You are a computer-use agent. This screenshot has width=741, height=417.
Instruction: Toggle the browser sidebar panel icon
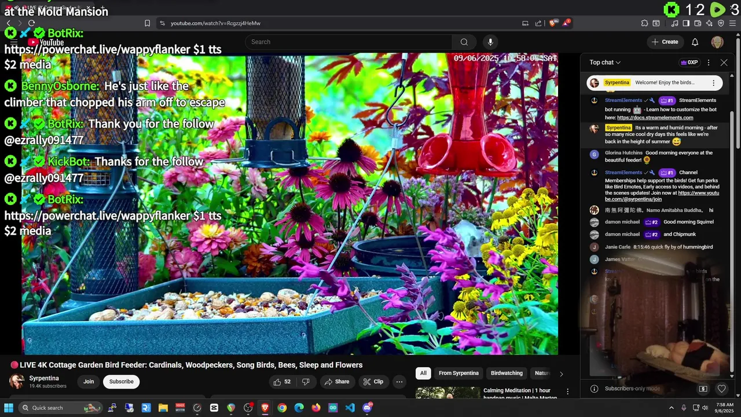(x=686, y=23)
